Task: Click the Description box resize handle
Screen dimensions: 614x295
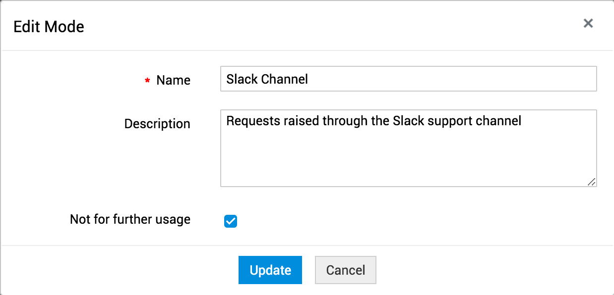Action: pyautogui.click(x=591, y=182)
